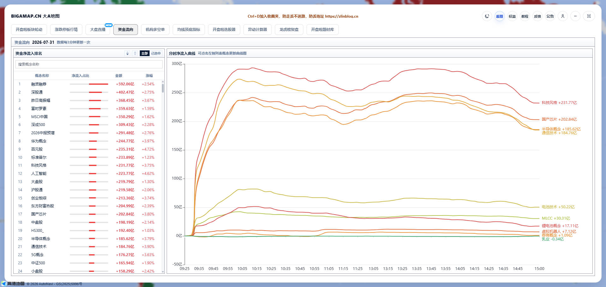Select the 深成500 concept row

point(87,125)
